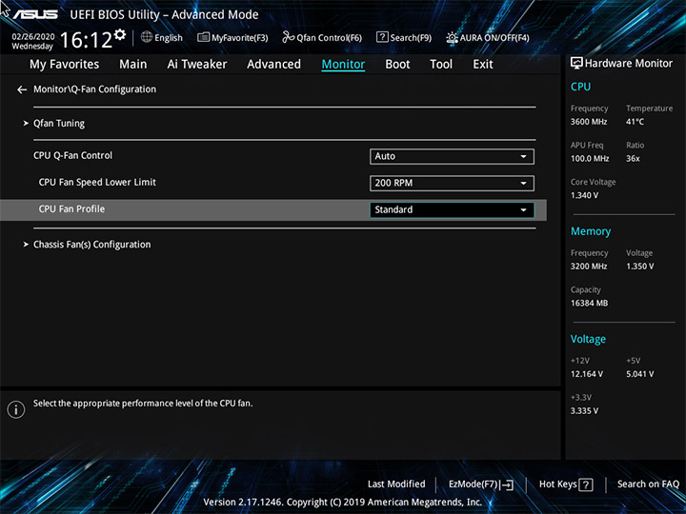Open CPU Q-Fan Control dropdown set to Auto
Viewport: 686px width, 514px height.
[x=452, y=156]
